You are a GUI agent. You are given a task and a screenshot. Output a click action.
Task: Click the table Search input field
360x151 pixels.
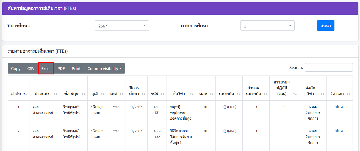(x=329, y=68)
